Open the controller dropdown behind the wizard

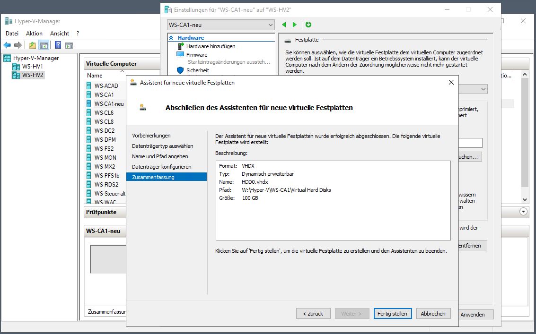coord(483,89)
